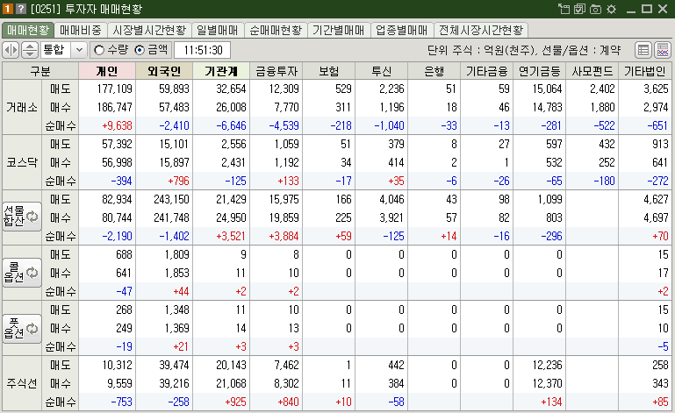Select the 수량 radio button
The width and height of the screenshot is (675, 413).
(x=99, y=50)
